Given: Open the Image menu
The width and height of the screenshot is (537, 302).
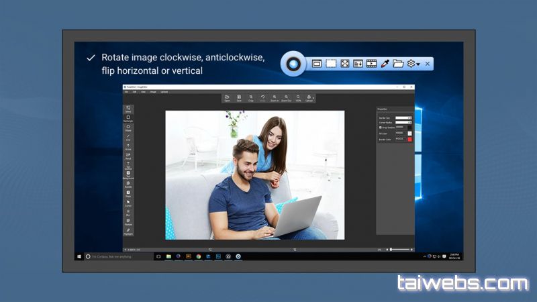Looking at the screenshot, I should [x=153, y=92].
